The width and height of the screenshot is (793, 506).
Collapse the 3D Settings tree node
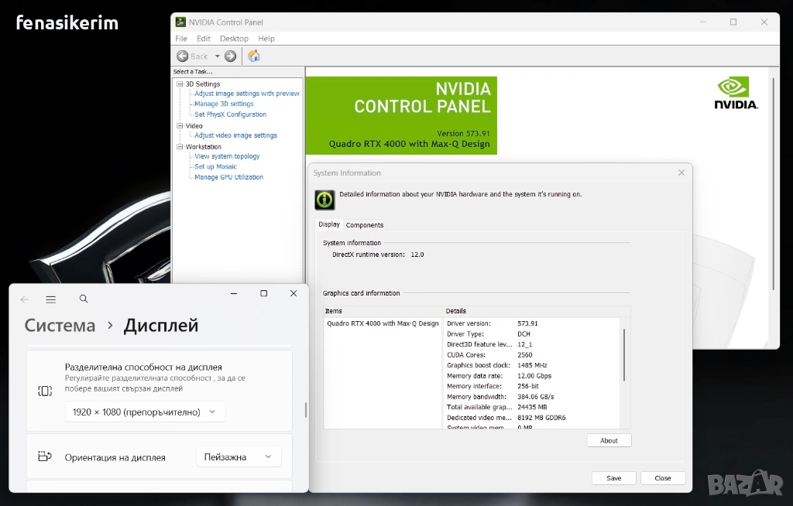click(180, 84)
